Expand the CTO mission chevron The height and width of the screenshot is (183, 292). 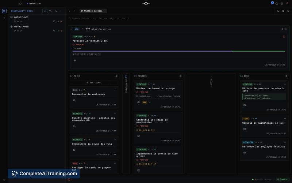pos(71,29)
